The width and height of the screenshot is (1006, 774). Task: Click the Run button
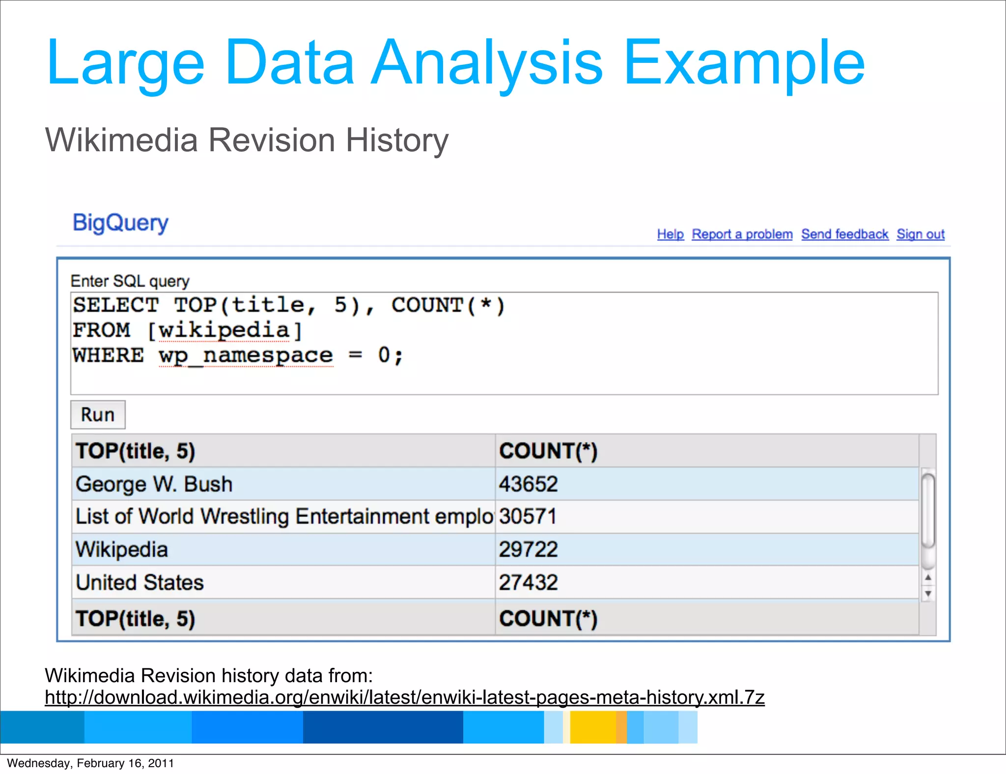coord(98,415)
